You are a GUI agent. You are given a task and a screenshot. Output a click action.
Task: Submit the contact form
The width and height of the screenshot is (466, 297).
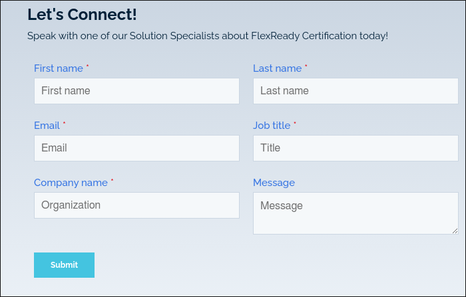64,265
